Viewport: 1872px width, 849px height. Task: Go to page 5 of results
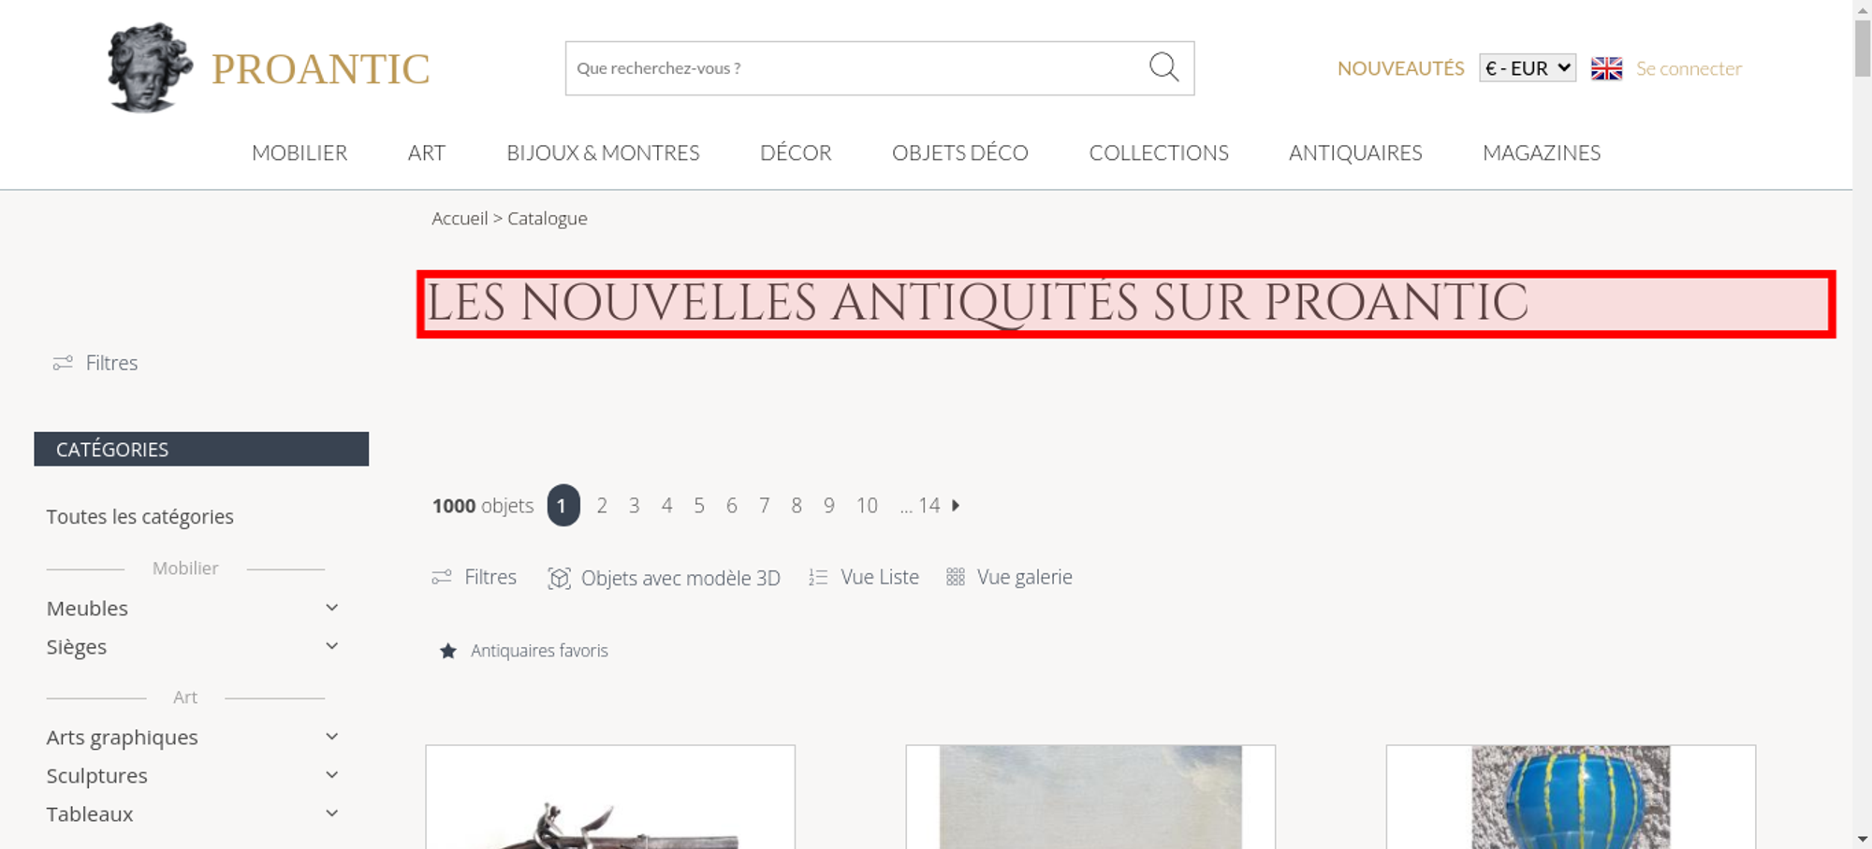click(x=699, y=506)
